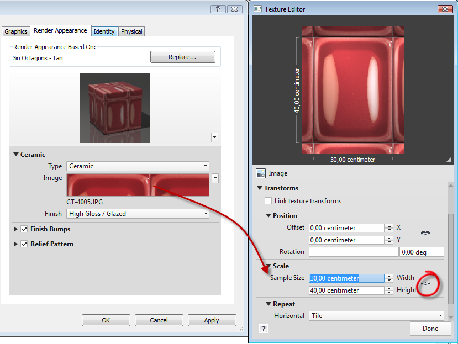Click the Done button

point(430,328)
